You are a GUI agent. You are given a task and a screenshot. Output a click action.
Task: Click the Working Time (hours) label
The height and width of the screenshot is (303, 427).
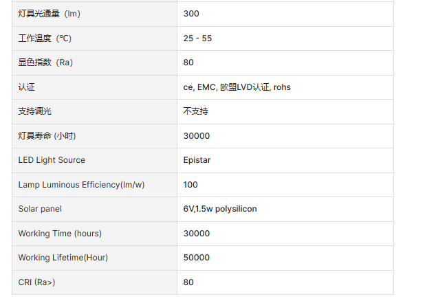pyautogui.click(x=60, y=234)
